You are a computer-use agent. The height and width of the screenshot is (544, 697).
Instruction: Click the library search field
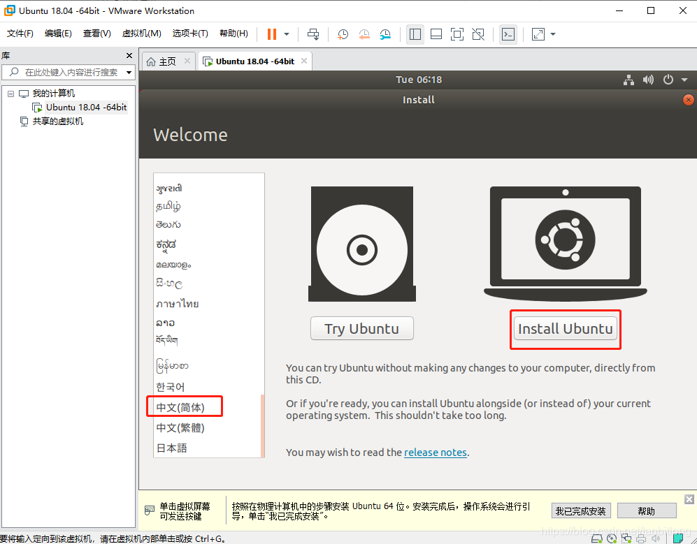coord(69,72)
